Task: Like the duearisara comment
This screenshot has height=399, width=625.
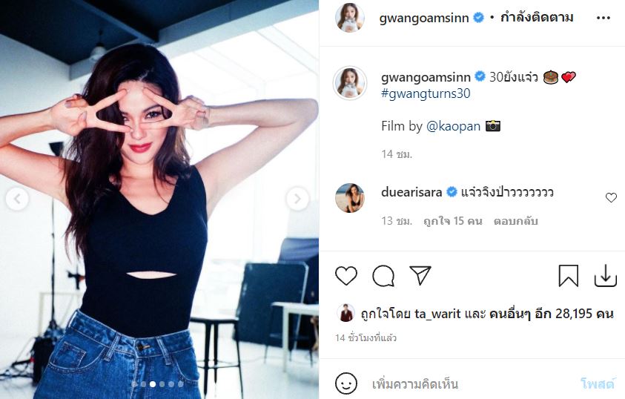Action: point(611,197)
